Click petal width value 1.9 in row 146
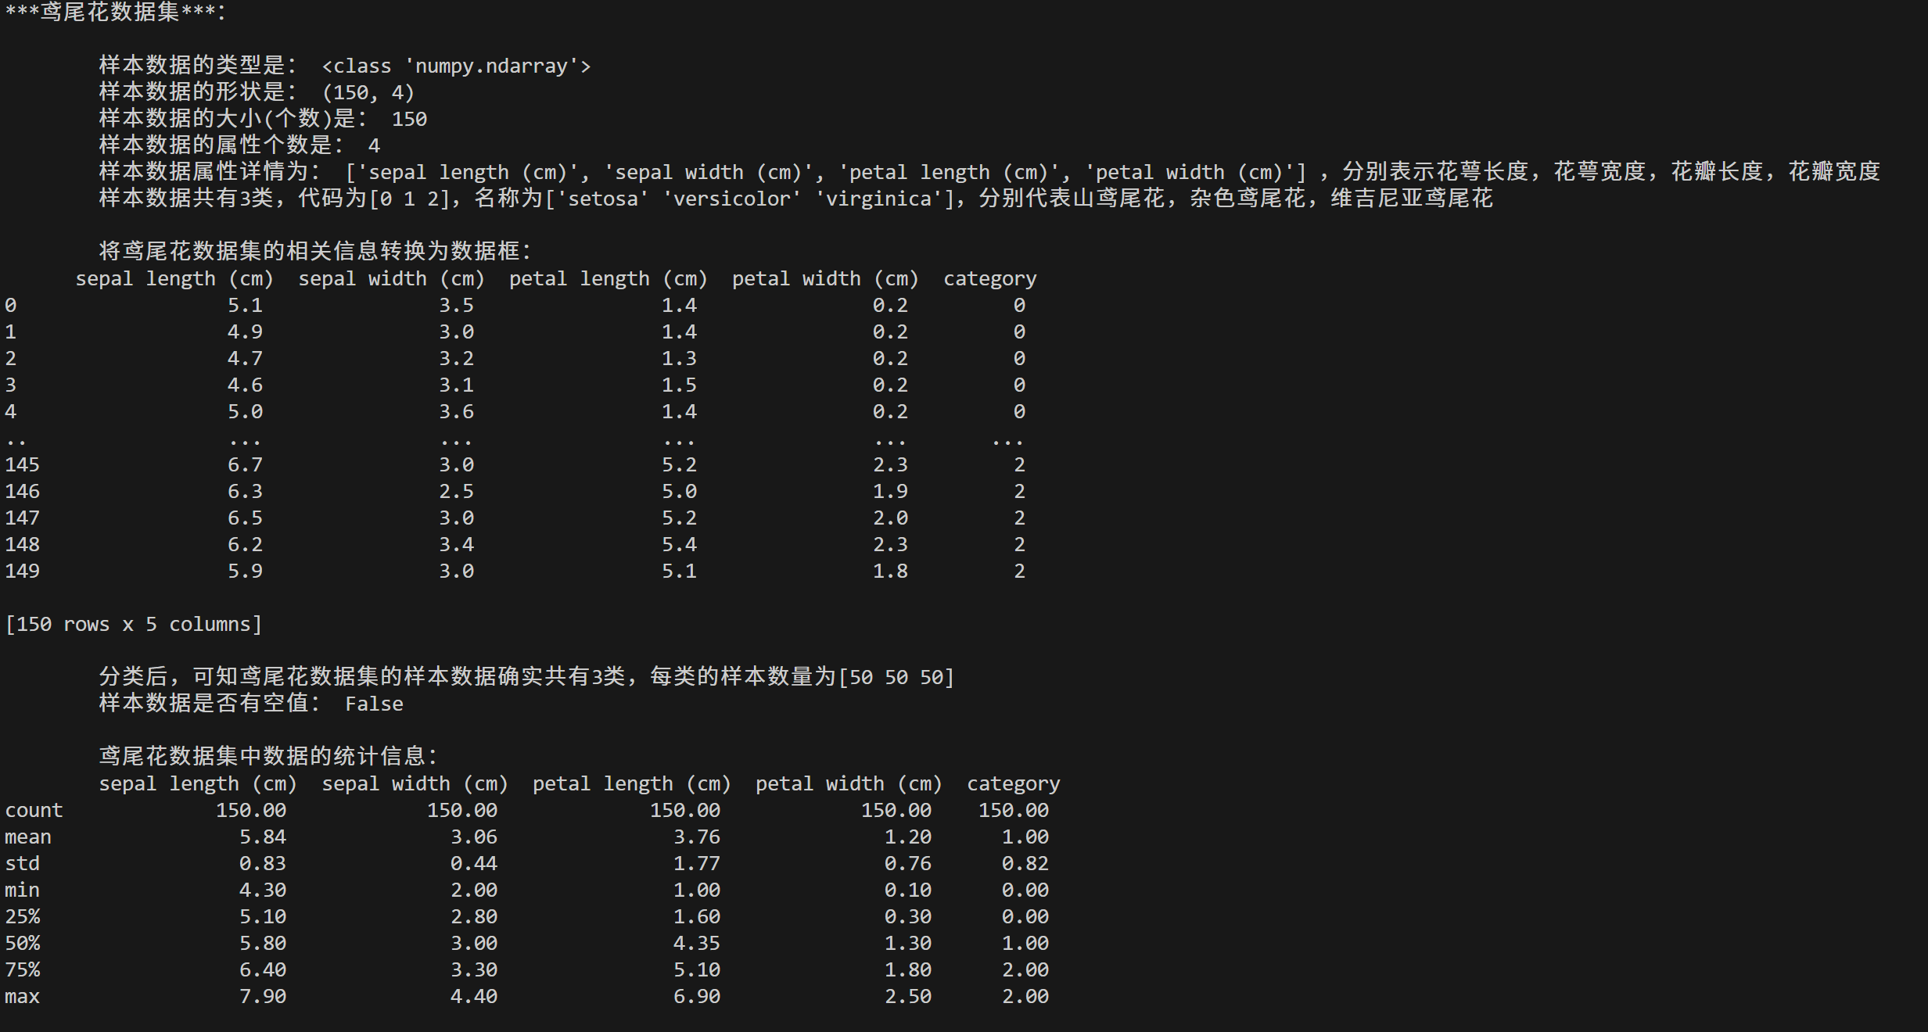1928x1032 pixels. tap(890, 492)
